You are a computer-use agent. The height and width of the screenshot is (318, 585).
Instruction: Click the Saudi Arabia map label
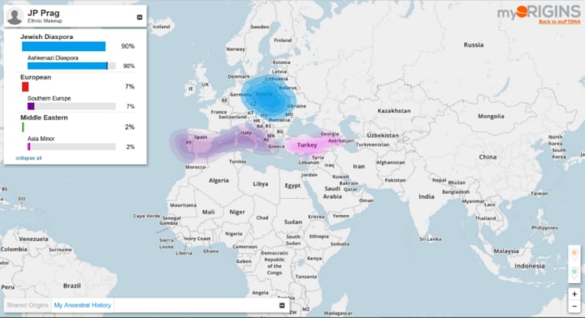[x=332, y=192]
